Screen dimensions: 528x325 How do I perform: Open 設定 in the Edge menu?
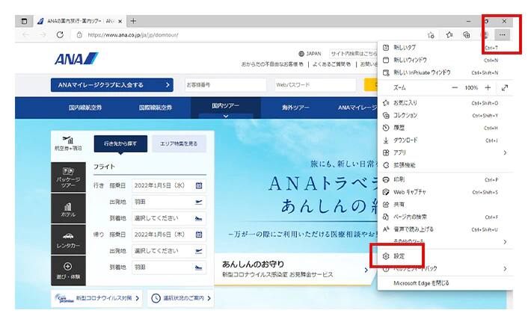[x=399, y=256]
